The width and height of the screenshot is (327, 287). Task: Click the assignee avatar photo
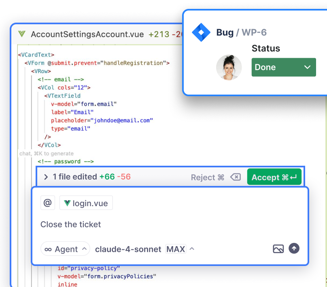click(229, 67)
